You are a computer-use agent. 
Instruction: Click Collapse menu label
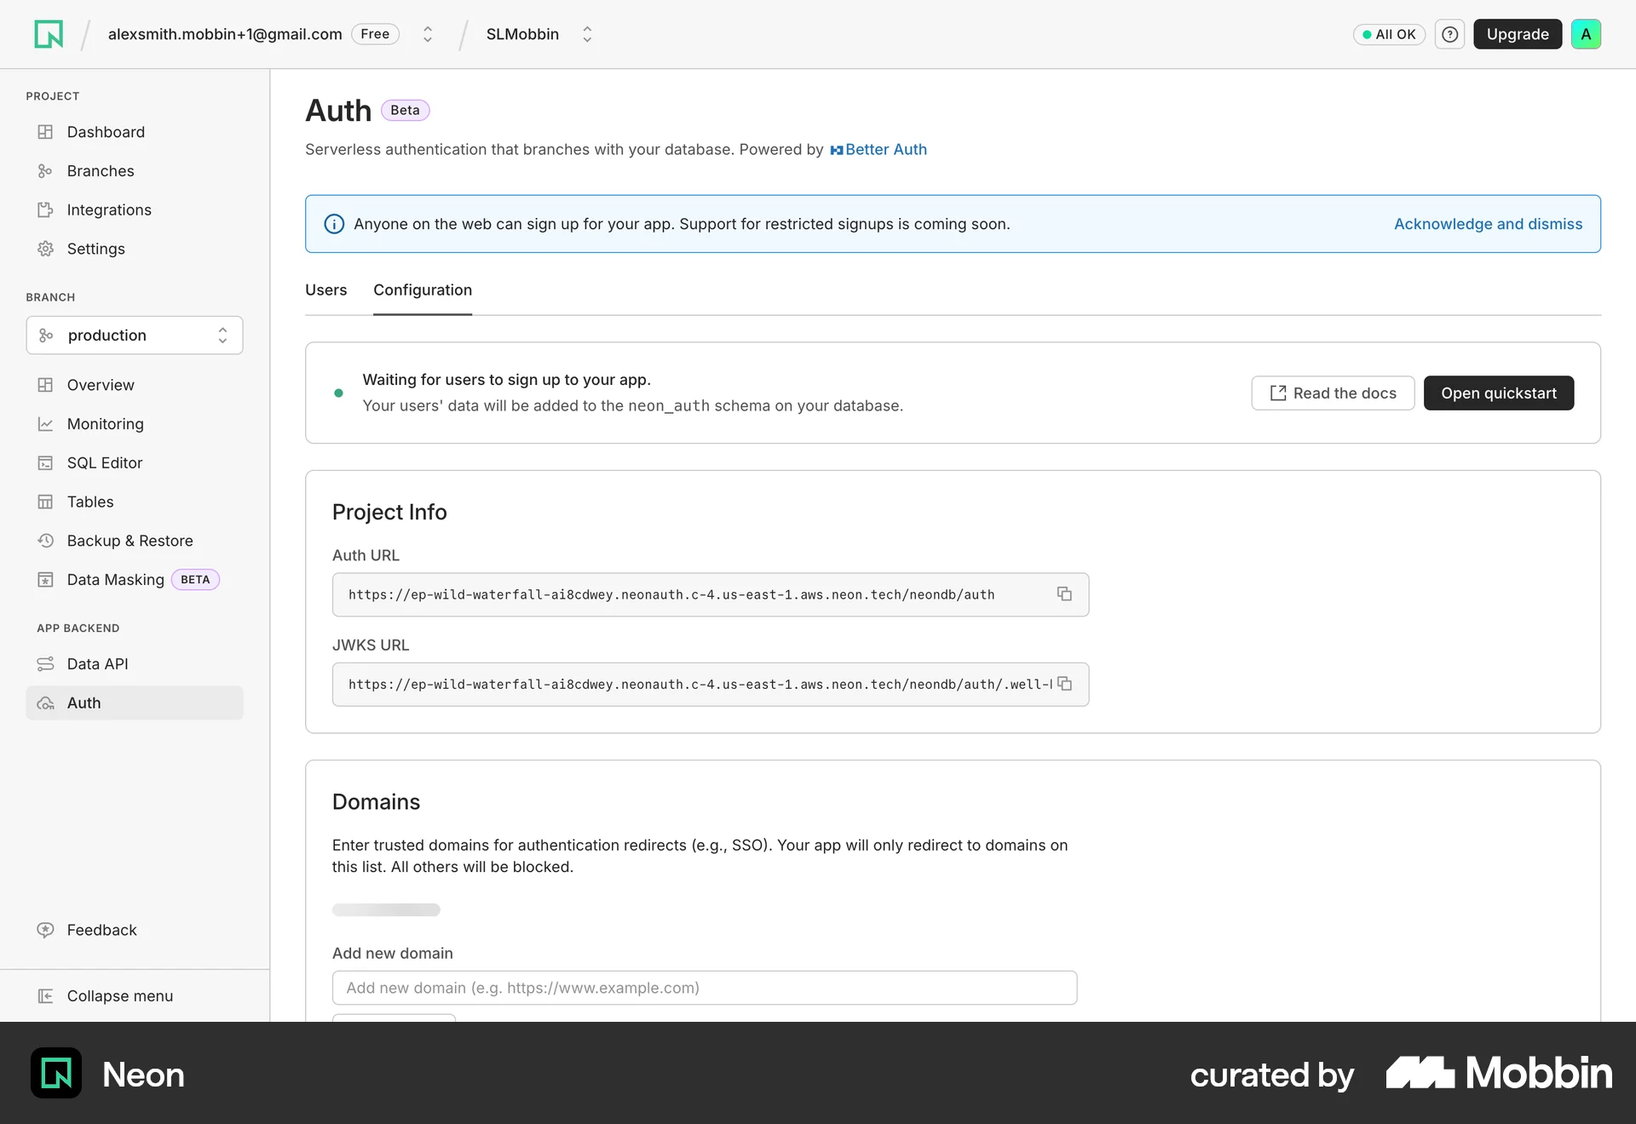(x=120, y=995)
